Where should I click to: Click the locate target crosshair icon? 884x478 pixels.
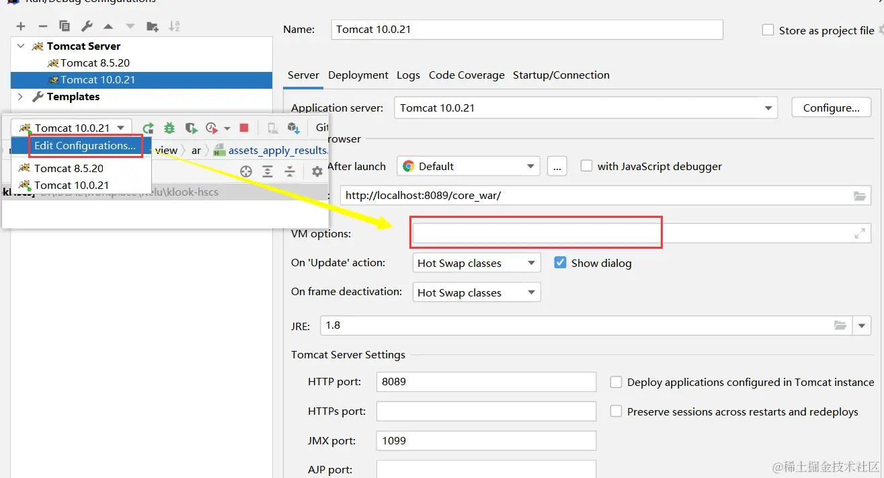tap(246, 171)
